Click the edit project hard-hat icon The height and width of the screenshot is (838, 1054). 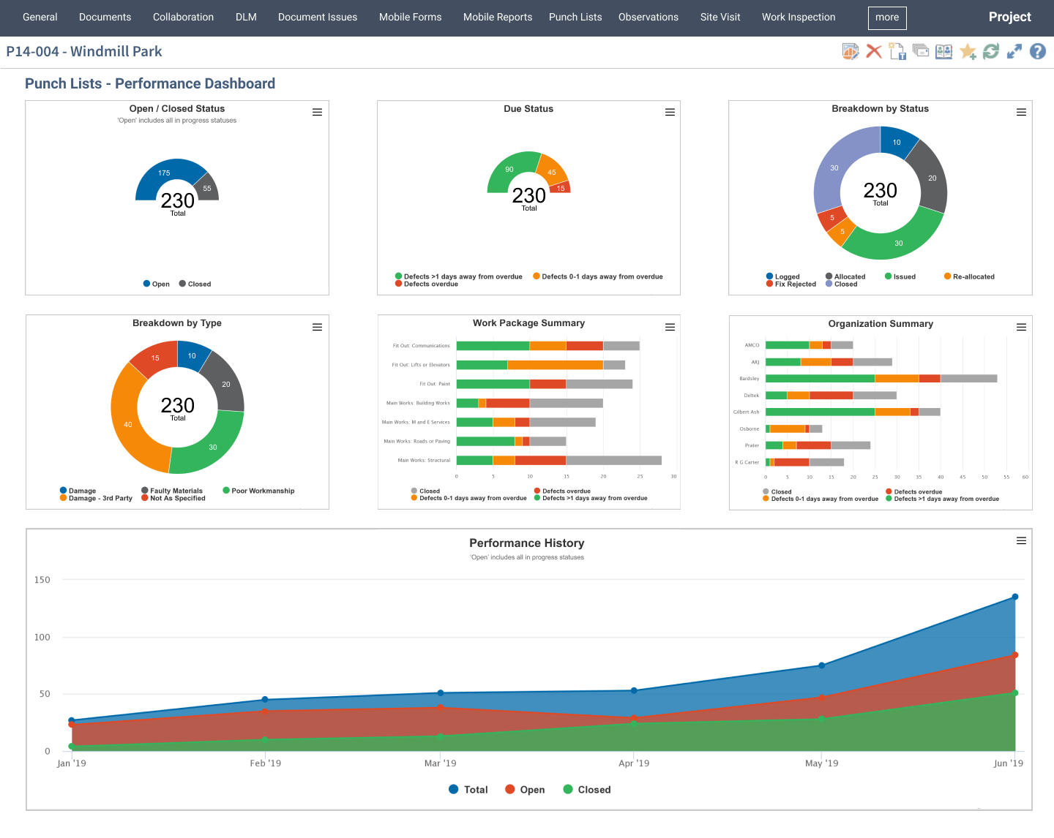coord(850,51)
